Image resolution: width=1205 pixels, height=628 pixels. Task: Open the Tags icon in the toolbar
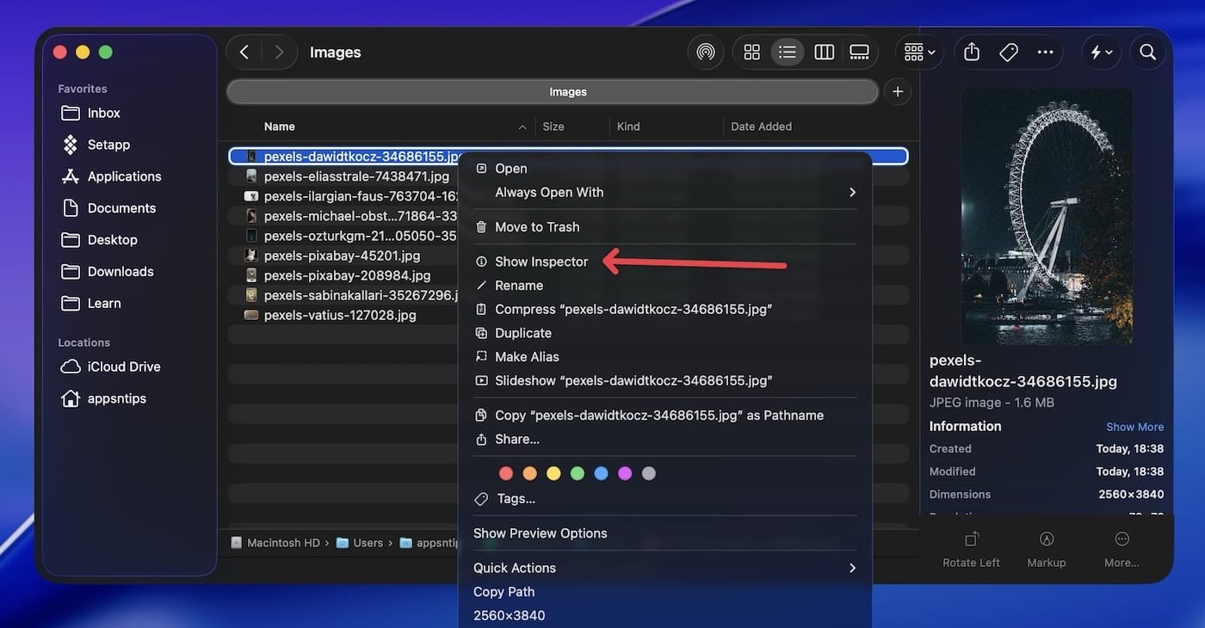pos(1008,52)
